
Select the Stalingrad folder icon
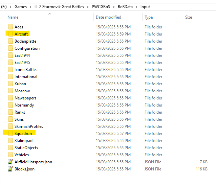click(10, 141)
